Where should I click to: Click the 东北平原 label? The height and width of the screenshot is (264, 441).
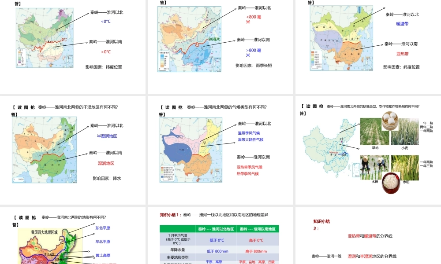[103, 228]
